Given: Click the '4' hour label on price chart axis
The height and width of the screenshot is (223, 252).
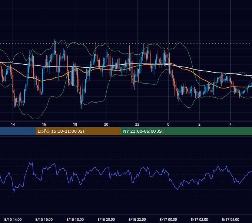Looking at the screenshot, I should coord(231,125).
